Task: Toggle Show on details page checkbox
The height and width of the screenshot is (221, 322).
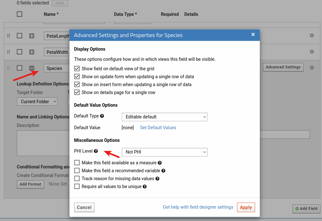Action: pyautogui.click(x=77, y=92)
